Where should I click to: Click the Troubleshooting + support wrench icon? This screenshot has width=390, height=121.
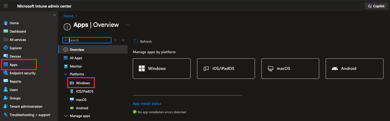point(6,115)
